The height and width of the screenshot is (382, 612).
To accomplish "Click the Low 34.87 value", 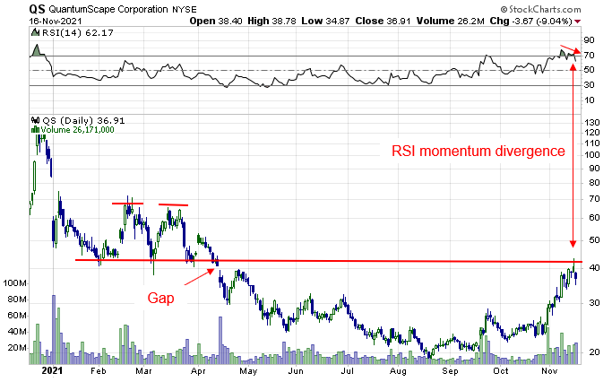I will 325,22.
